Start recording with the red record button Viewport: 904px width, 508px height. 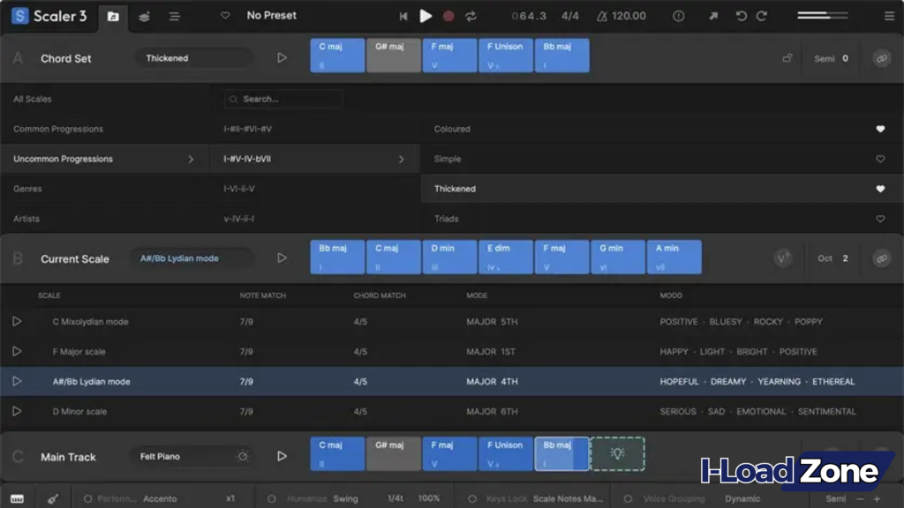tap(448, 16)
